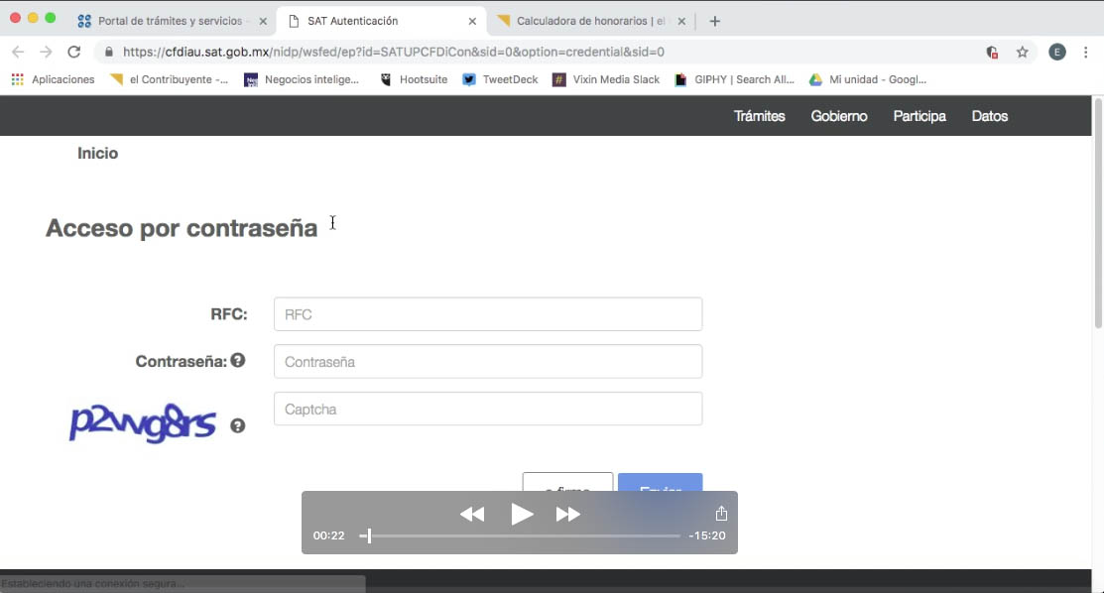Click the browser back arrow

pyautogui.click(x=18, y=52)
